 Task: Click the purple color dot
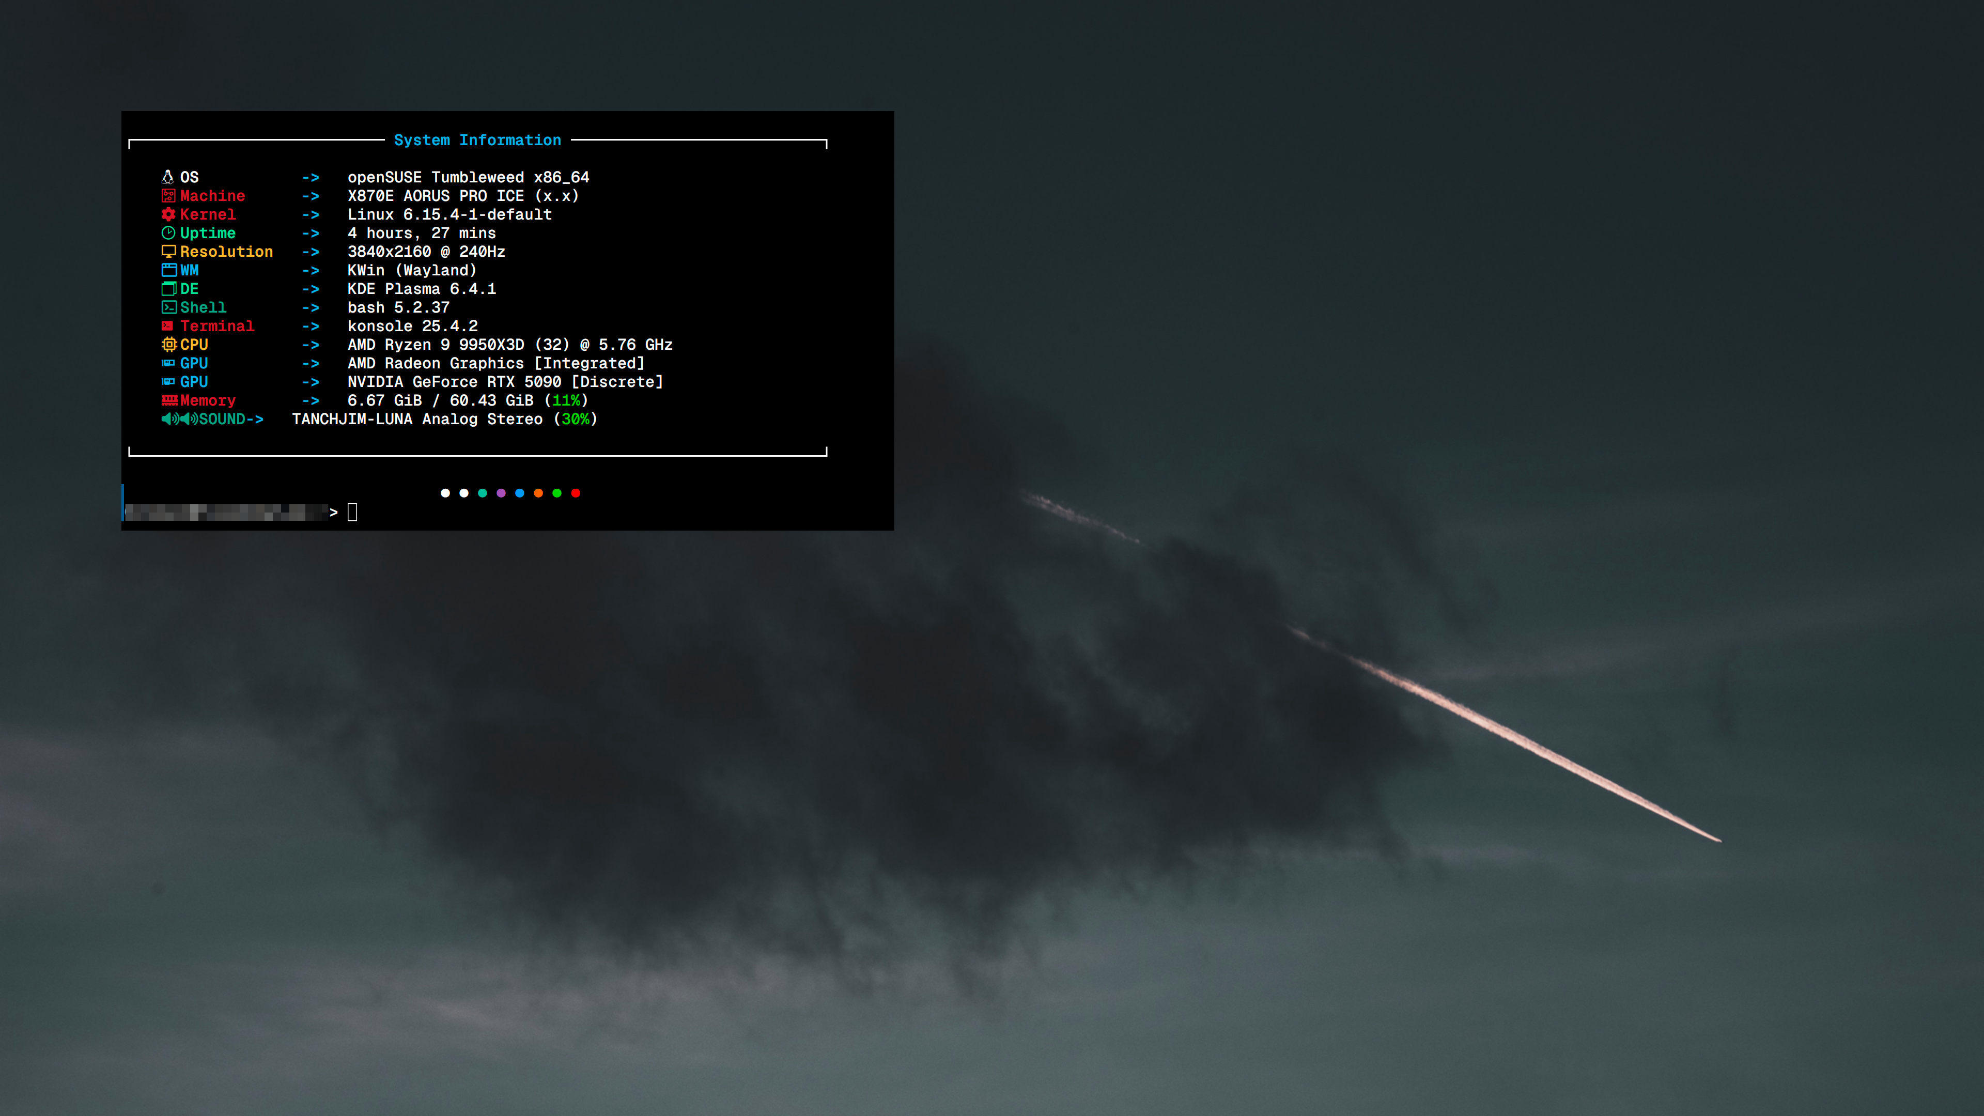(x=501, y=493)
